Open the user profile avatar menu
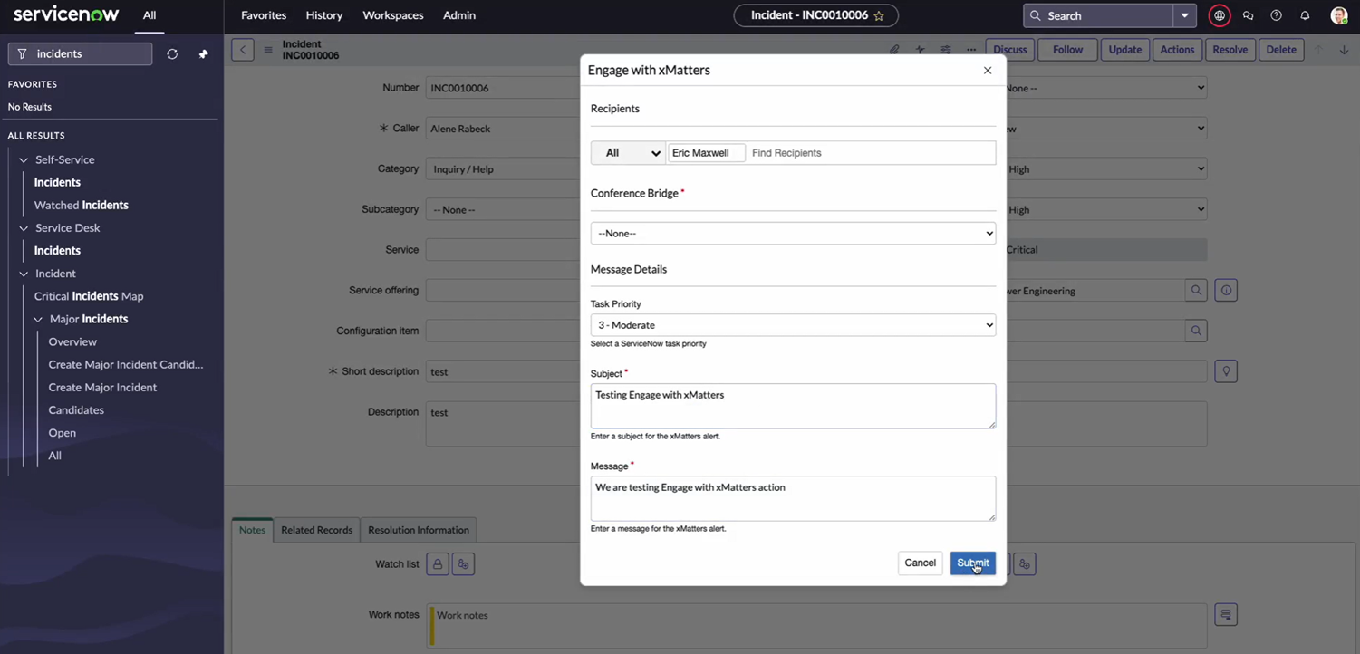The height and width of the screenshot is (654, 1360). [1338, 15]
